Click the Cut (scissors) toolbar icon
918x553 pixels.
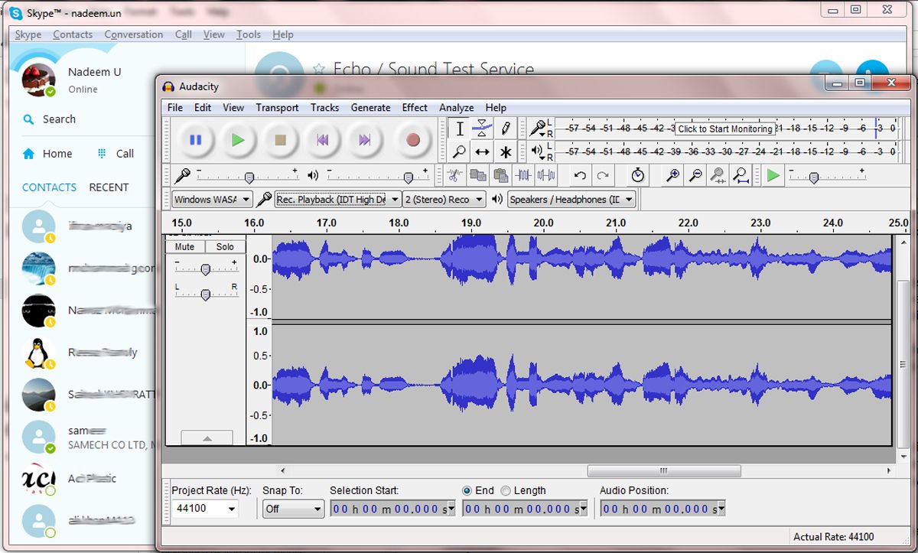click(454, 176)
